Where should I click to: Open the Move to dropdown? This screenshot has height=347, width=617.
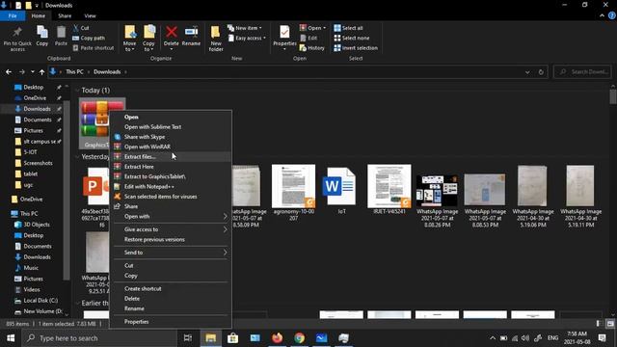[x=129, y=39]
